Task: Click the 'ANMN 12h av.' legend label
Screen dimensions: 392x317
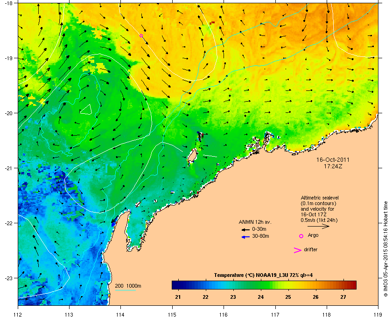Action: point(255,222)
